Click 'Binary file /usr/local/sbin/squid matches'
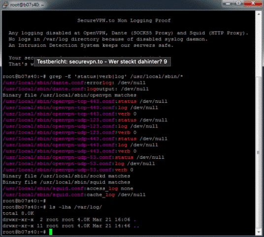 coord(66,182)
